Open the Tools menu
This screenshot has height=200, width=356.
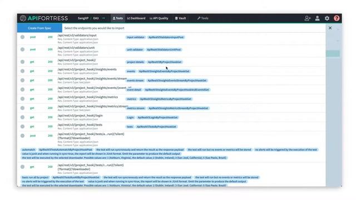coord(202,18)
